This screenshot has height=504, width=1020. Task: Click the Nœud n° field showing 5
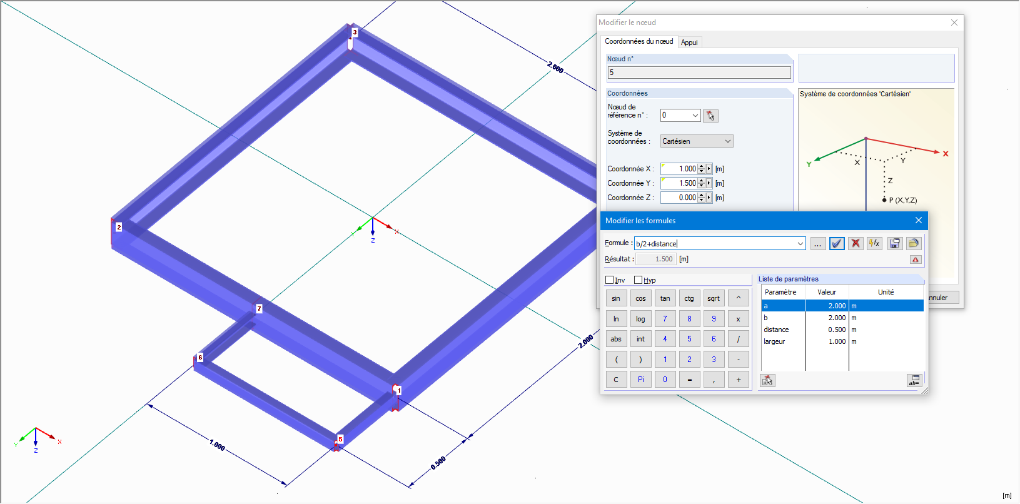[699, 73]
